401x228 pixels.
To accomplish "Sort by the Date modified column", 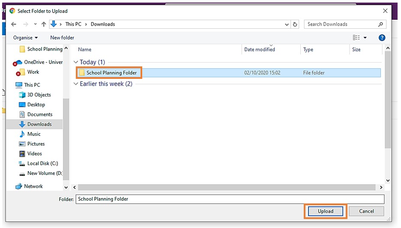I will pos(260,50).
